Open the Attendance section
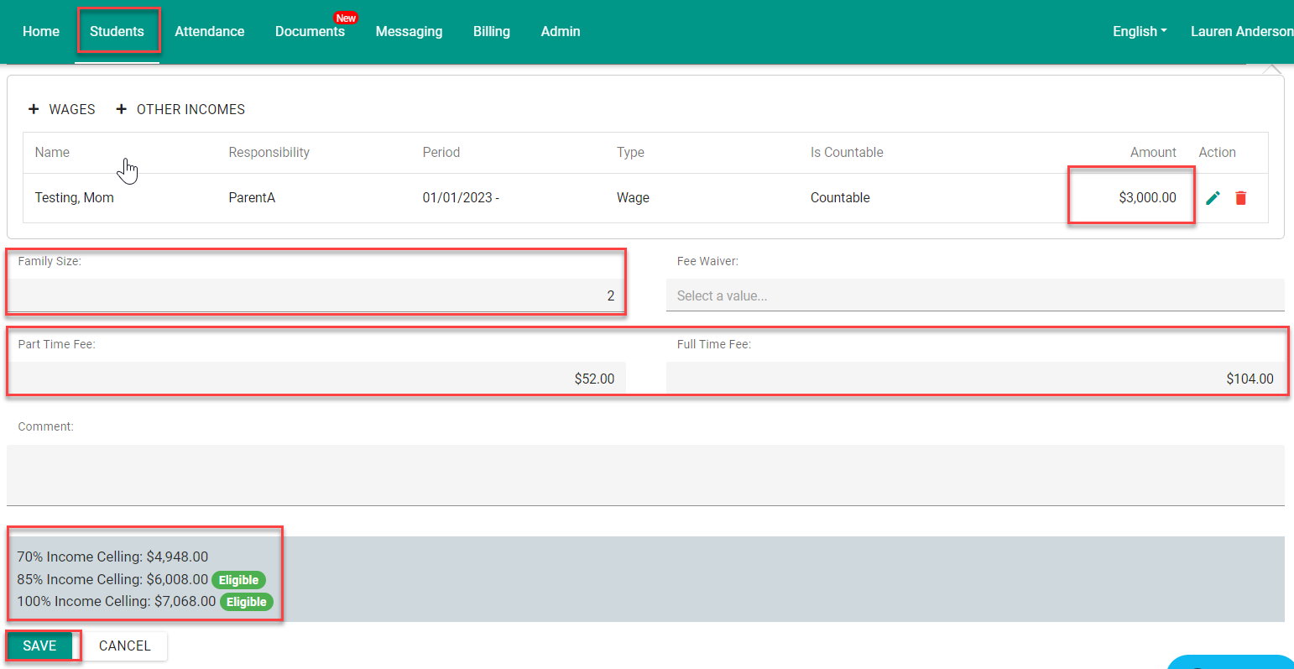Image resolution: width=1294 pixels, height=669 pixels. 209,31
